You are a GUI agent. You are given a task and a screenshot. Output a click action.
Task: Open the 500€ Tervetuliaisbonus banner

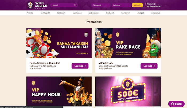click(128, 92)
